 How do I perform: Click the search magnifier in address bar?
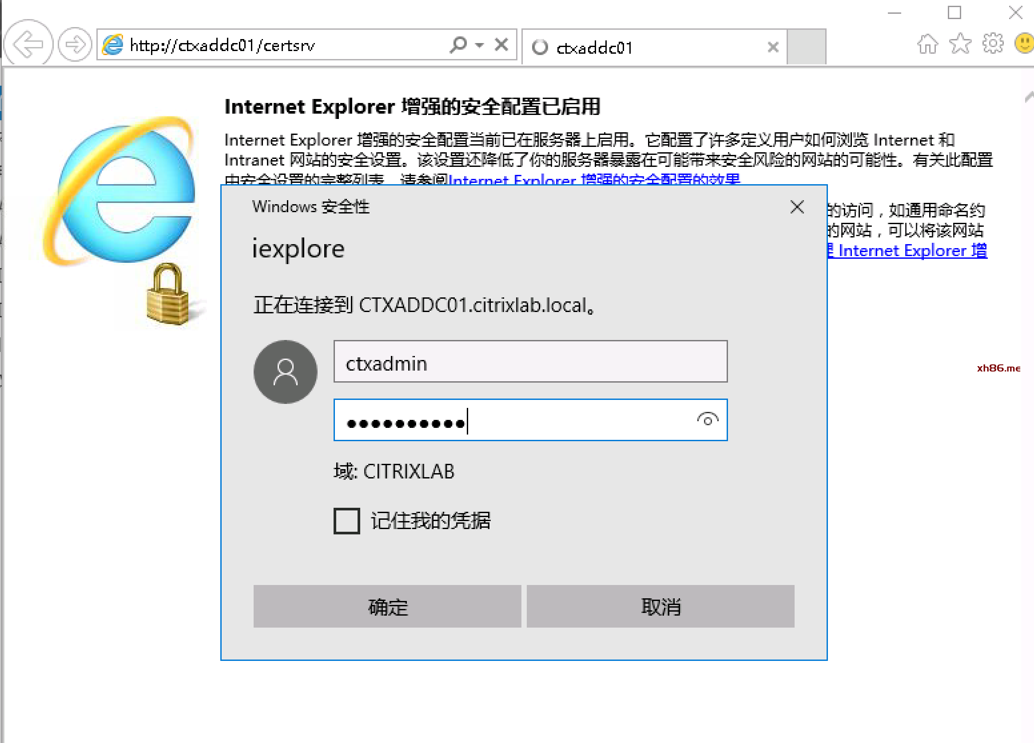458,45
